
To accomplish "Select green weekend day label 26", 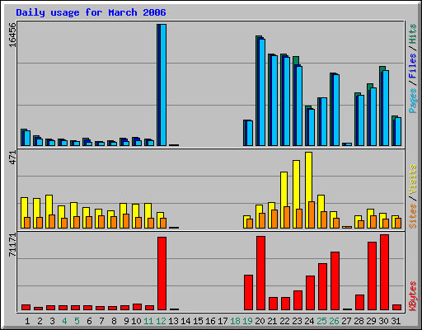I will click(x=334, y=321).
